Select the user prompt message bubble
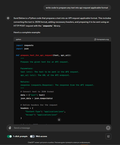This screenshot has width=120, height=145. point(77,8)
